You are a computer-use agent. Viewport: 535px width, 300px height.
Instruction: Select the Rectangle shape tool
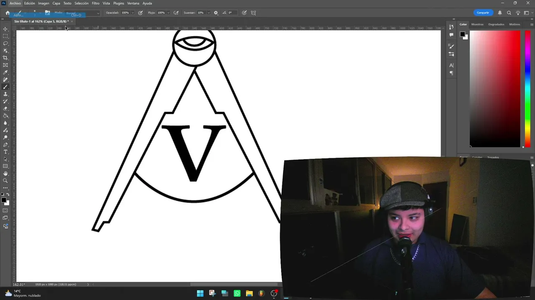point(5,166)
